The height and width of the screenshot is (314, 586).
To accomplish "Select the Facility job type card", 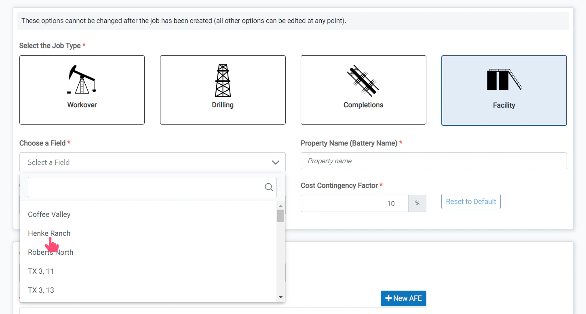I will 504,90.
